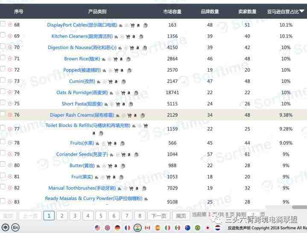Copy Brown Rice category via copy icon
The width and height of the screenshot is (307, 233).
129,59
